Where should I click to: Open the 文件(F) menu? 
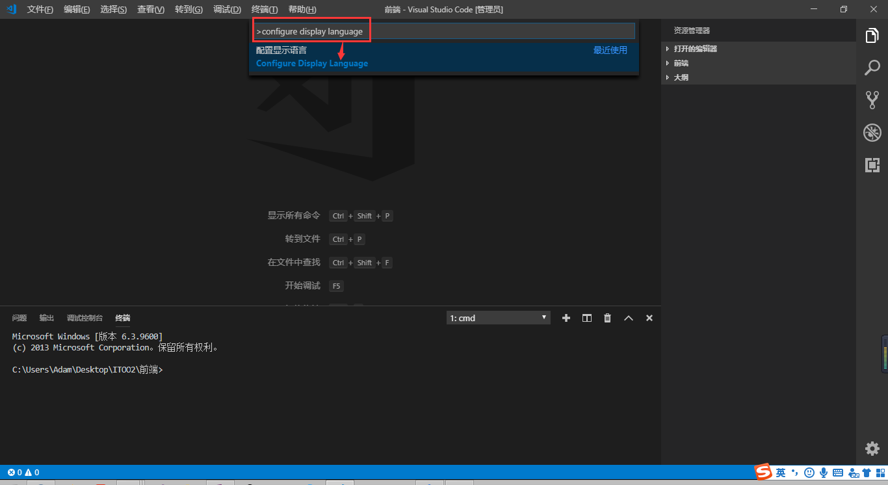pos(40,10)
